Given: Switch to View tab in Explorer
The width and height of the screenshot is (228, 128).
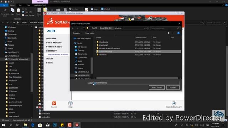Looking at the screenshot, I should pyautogui.click(x=28, y=5).
